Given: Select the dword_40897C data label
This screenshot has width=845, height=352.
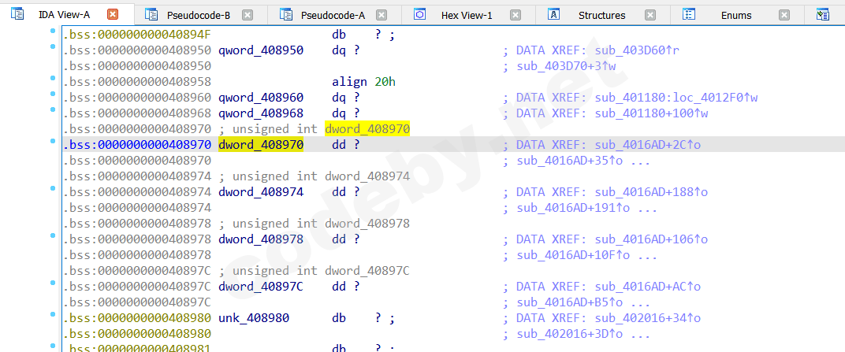Looking at the screenshot, I should (x=261, y=287).
